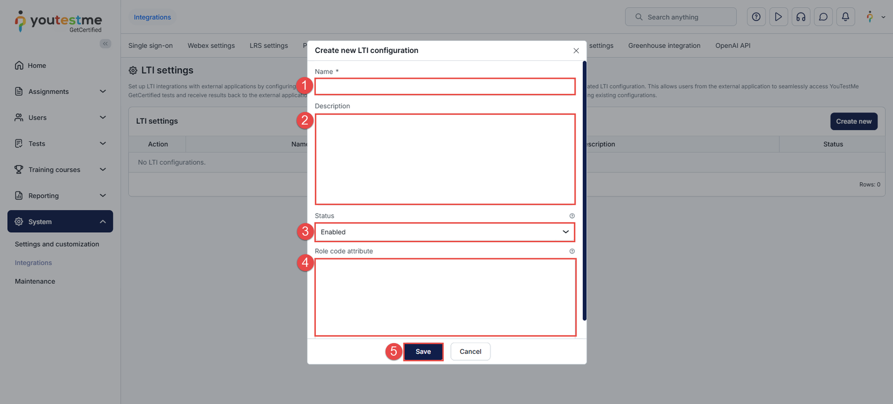The width and height of the screenshot is (893, 404).
Task: Click the Role code attribute info icon
Action: (x=572, y=251)
